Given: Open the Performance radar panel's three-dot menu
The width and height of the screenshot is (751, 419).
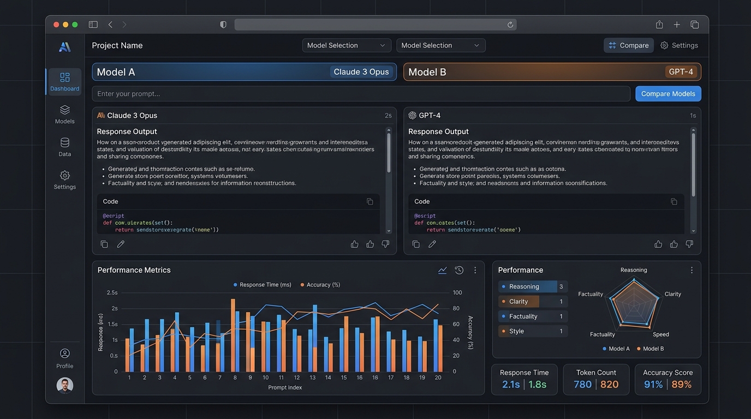Looking at the screenshot, I should [x=692, y=270].
